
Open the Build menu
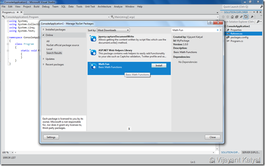(36, 7)
